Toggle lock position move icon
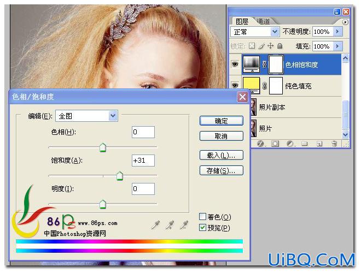This screenshot has width=361, height=273. (271, 46)
